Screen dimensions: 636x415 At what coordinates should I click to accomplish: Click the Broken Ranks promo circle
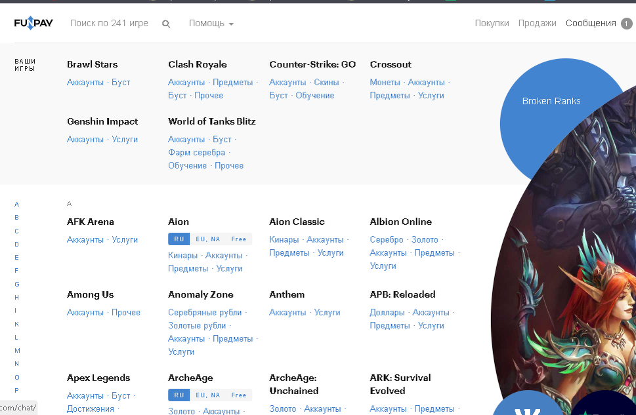pos(551,102)
